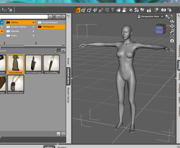Click the content search magnifier button
The height and width of the screenshot is (148, 180).
click(63, 17)
